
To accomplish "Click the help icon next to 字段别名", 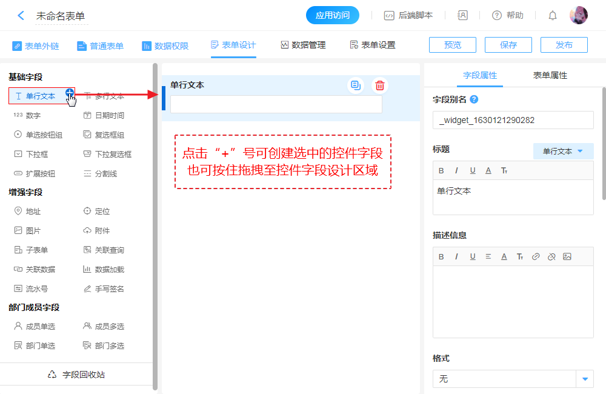I will [x=474, y=99].
